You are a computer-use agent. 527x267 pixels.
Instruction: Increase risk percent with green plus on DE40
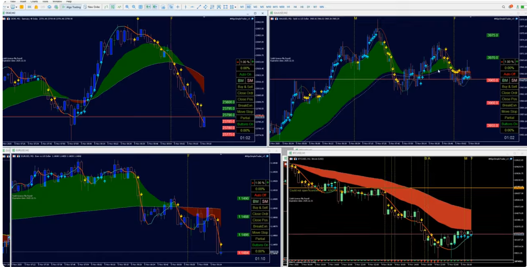point(253,62)
